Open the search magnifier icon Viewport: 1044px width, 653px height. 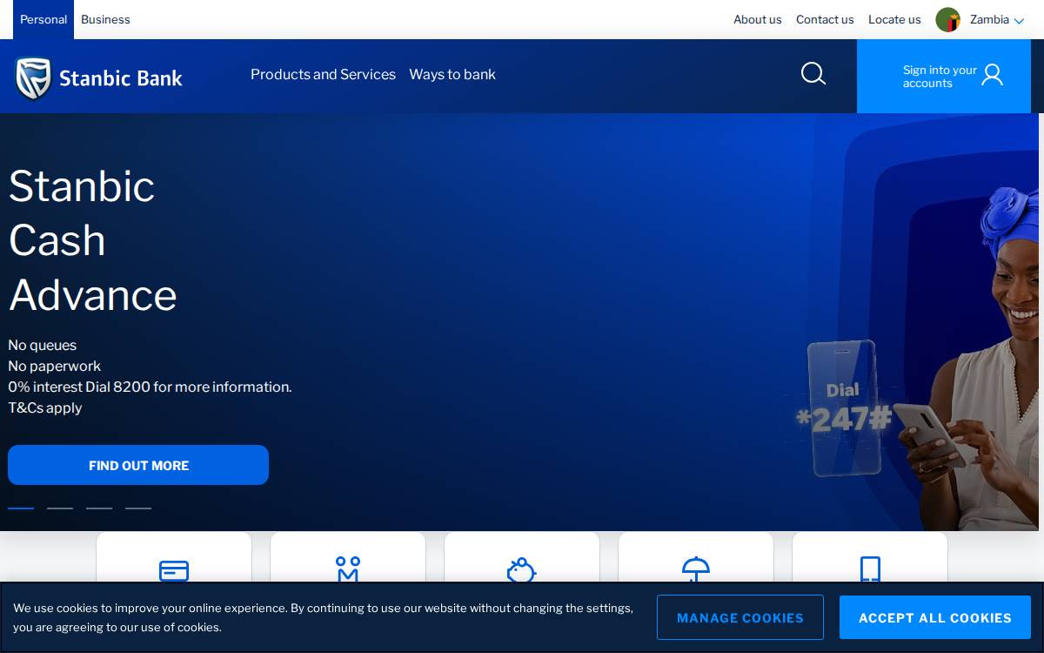[813, 73]
